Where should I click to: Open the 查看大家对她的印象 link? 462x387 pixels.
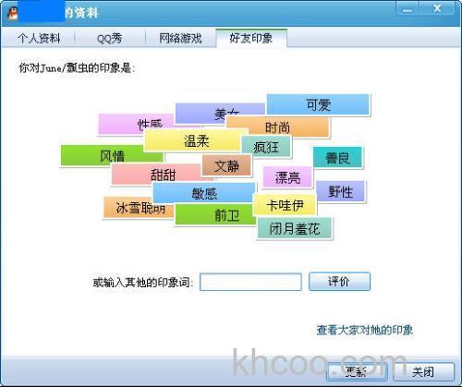point(364,330)
